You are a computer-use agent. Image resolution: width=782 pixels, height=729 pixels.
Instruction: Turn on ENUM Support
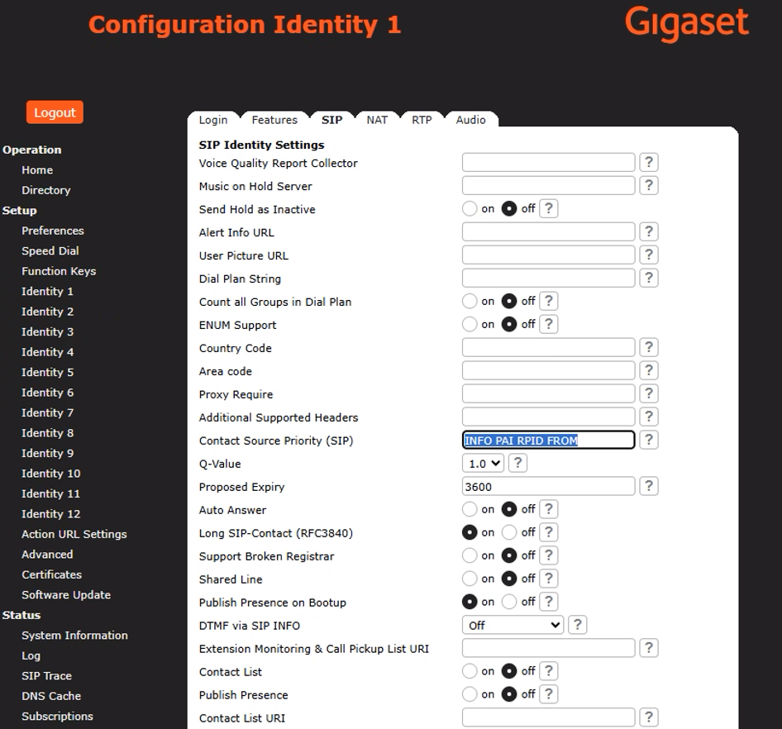[470, 325]
